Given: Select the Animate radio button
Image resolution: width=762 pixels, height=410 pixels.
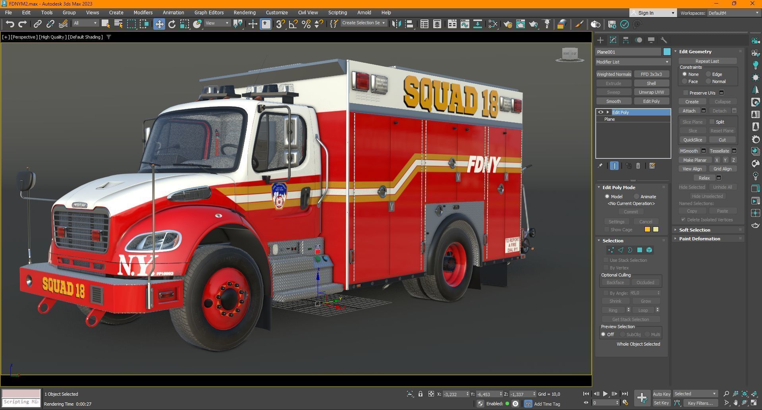Looking at the screenshot, I should pos(637,196).
